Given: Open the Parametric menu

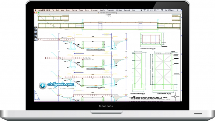Looking at the screenshot, I should tap(111, 10).
